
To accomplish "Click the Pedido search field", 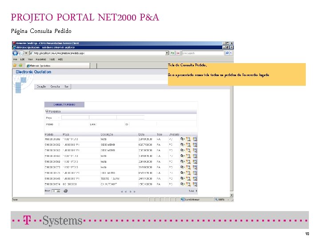I will tap(75, 124).
